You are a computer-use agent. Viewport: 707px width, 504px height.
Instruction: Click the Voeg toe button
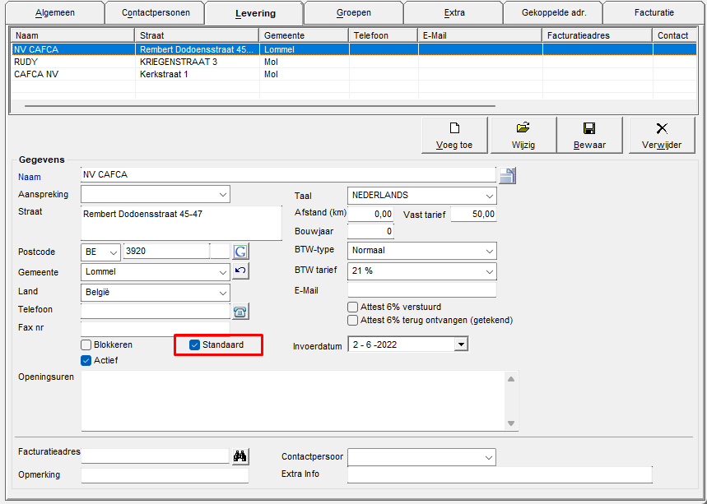click(x=454, y=135)
